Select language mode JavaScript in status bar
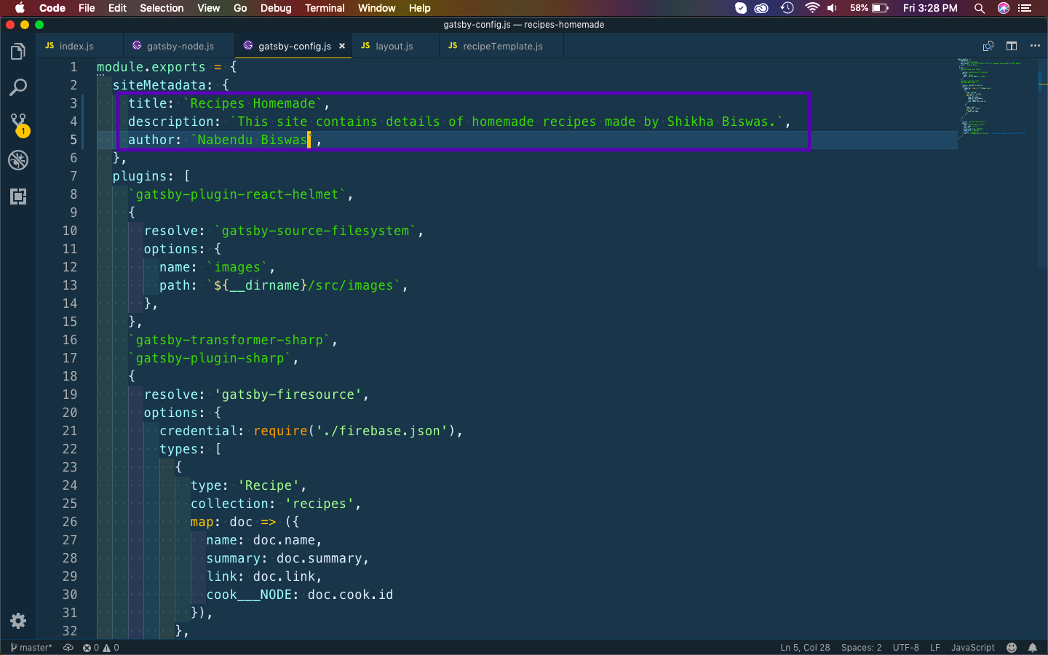 [972, 648]
